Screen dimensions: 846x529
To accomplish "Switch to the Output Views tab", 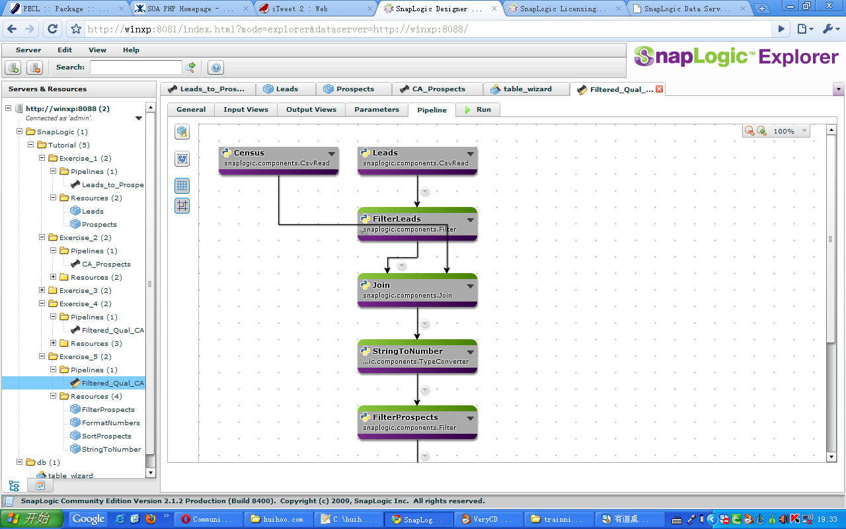I will 311,110.
